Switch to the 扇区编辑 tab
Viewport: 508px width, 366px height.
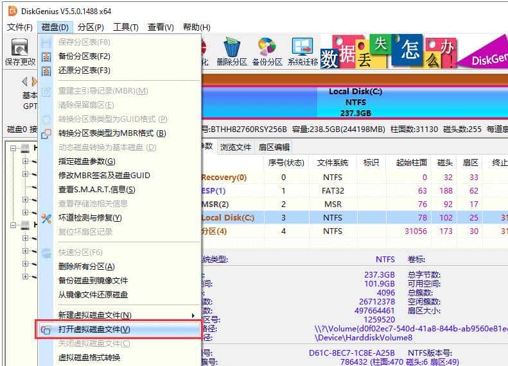coord(274,147)
